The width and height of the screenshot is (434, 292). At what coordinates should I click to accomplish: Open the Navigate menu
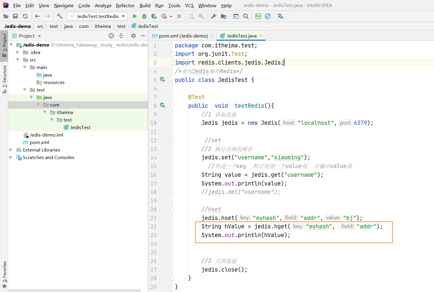click(64, 5)
